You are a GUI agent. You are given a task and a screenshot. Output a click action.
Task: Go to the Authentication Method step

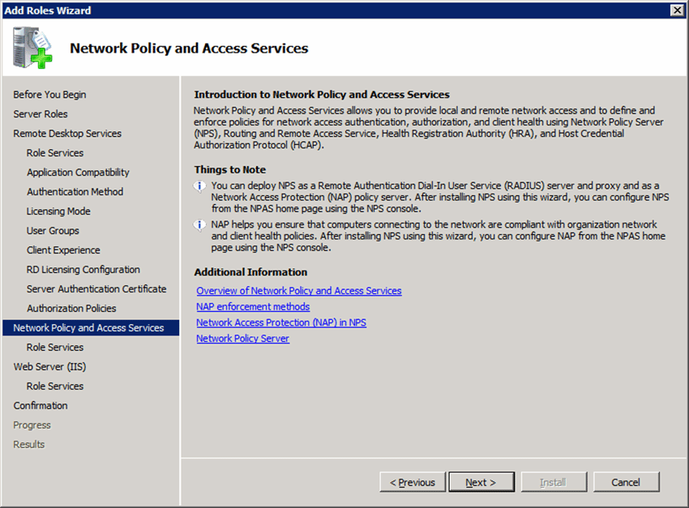(75, 191)
